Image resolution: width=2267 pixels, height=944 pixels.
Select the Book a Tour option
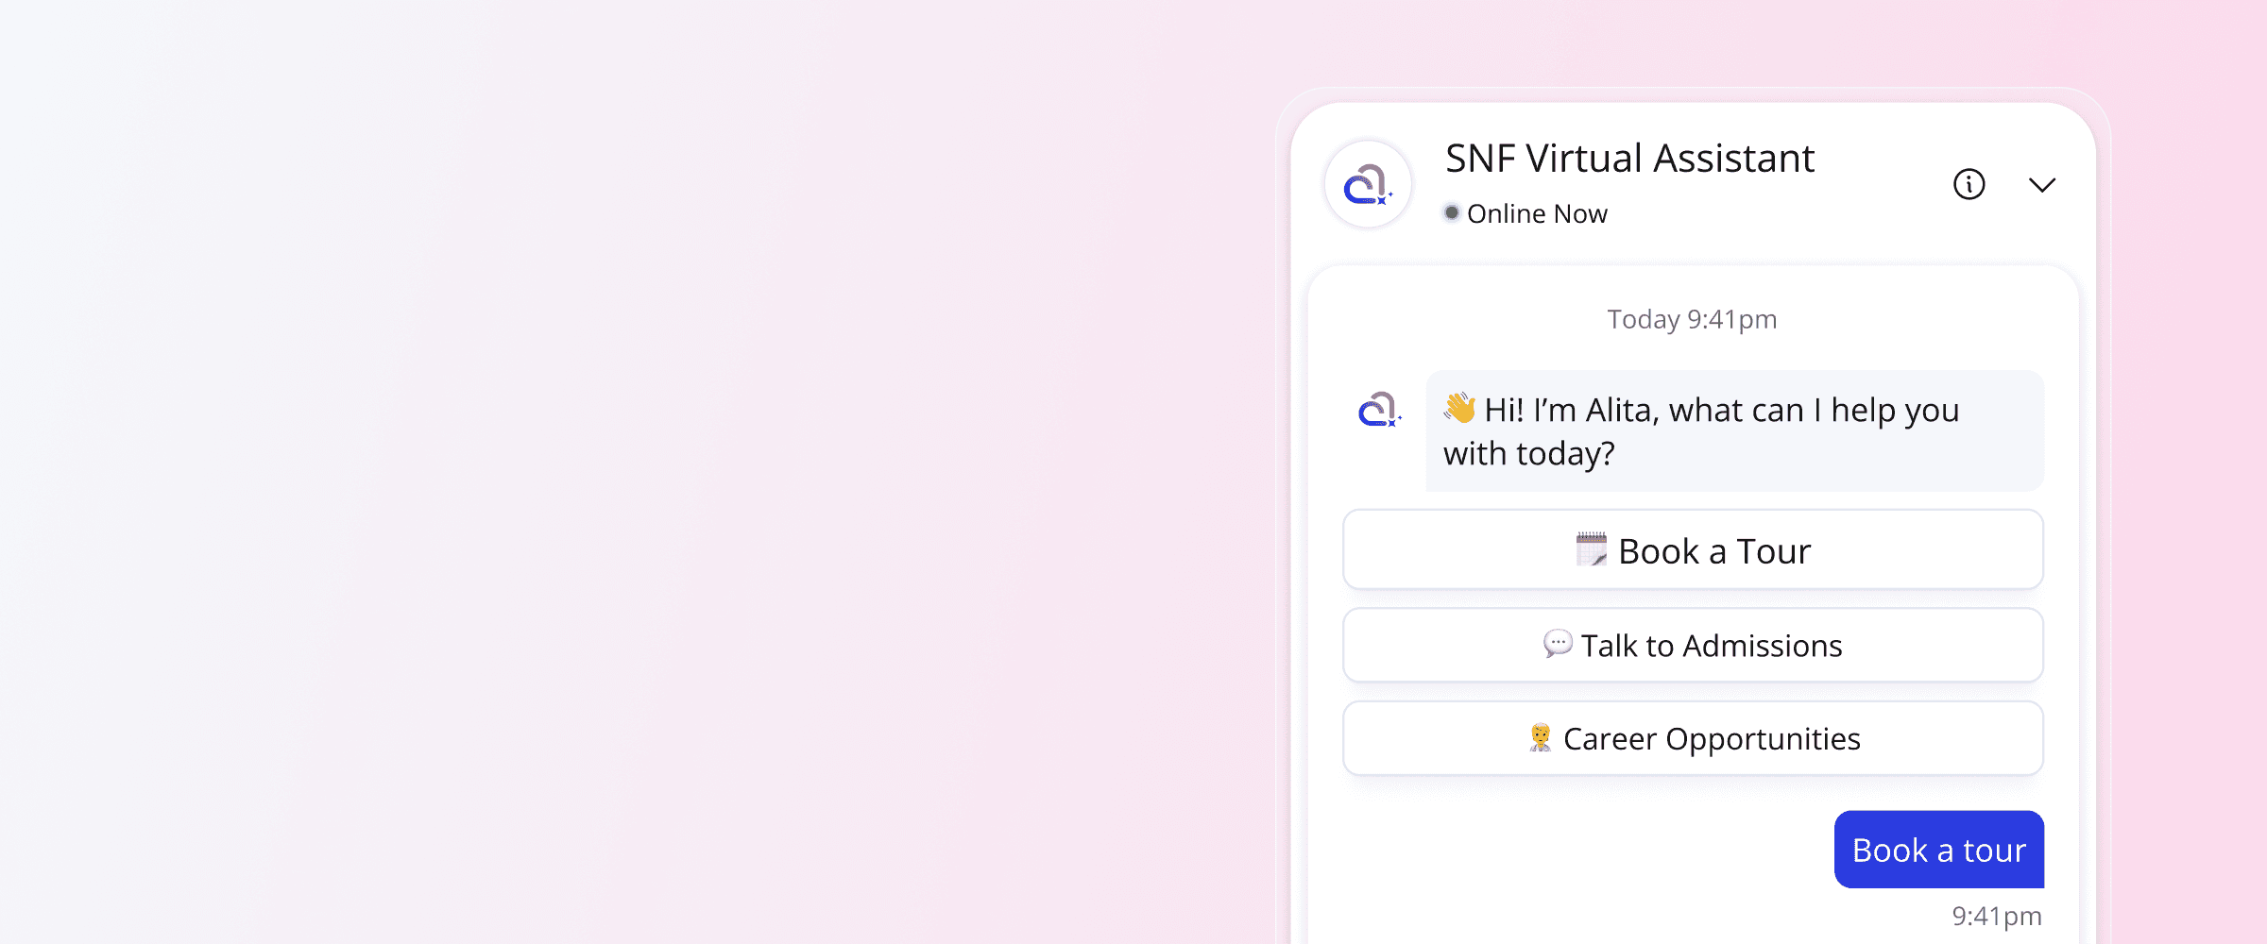1693,549
